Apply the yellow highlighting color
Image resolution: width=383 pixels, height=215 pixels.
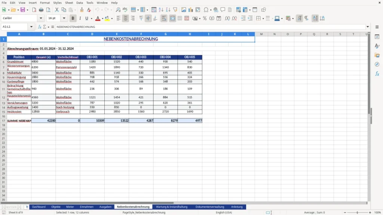click(107, 18)
